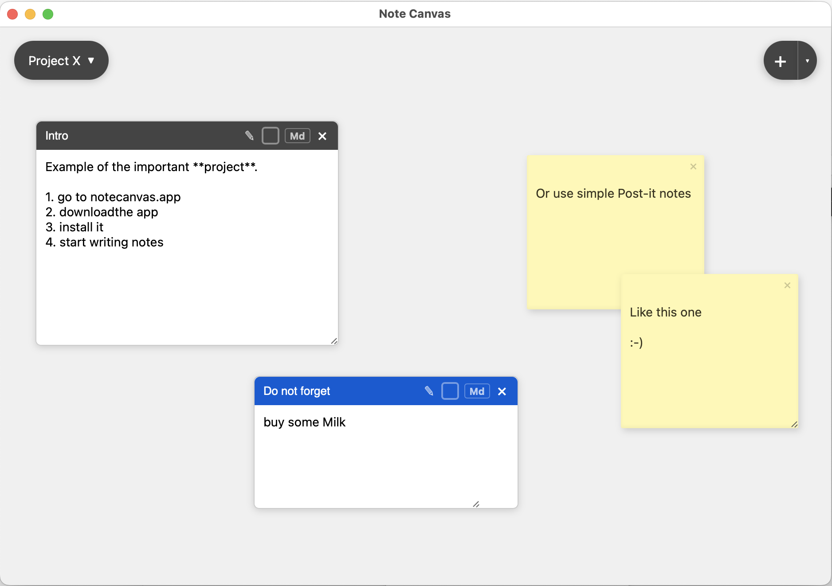Toggle the checkbox in the Do not forget header
The height and width of the screenshot is (586, 832).
(450, 391)
